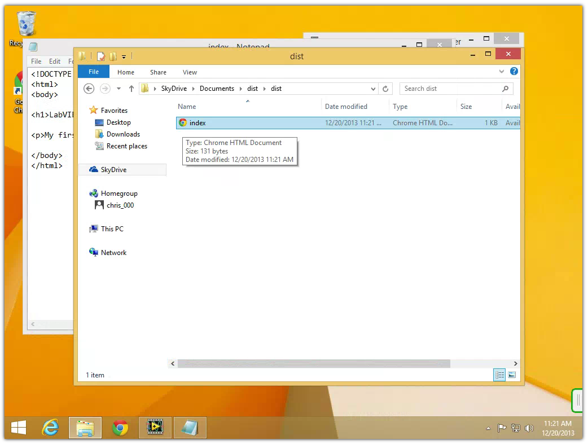Click the Properties icon in Quick Access Toolbar

click(101, 56)
